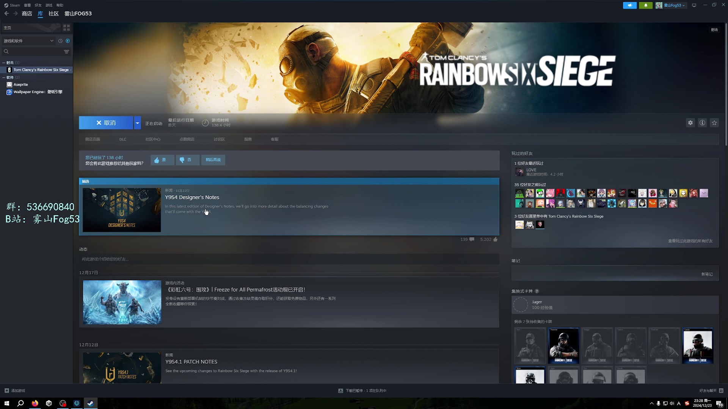Image resolution: width=728 pixels, height=409 pixels.
Task: Select Aseprite in the library list
Action: click(x=20, y=85)
